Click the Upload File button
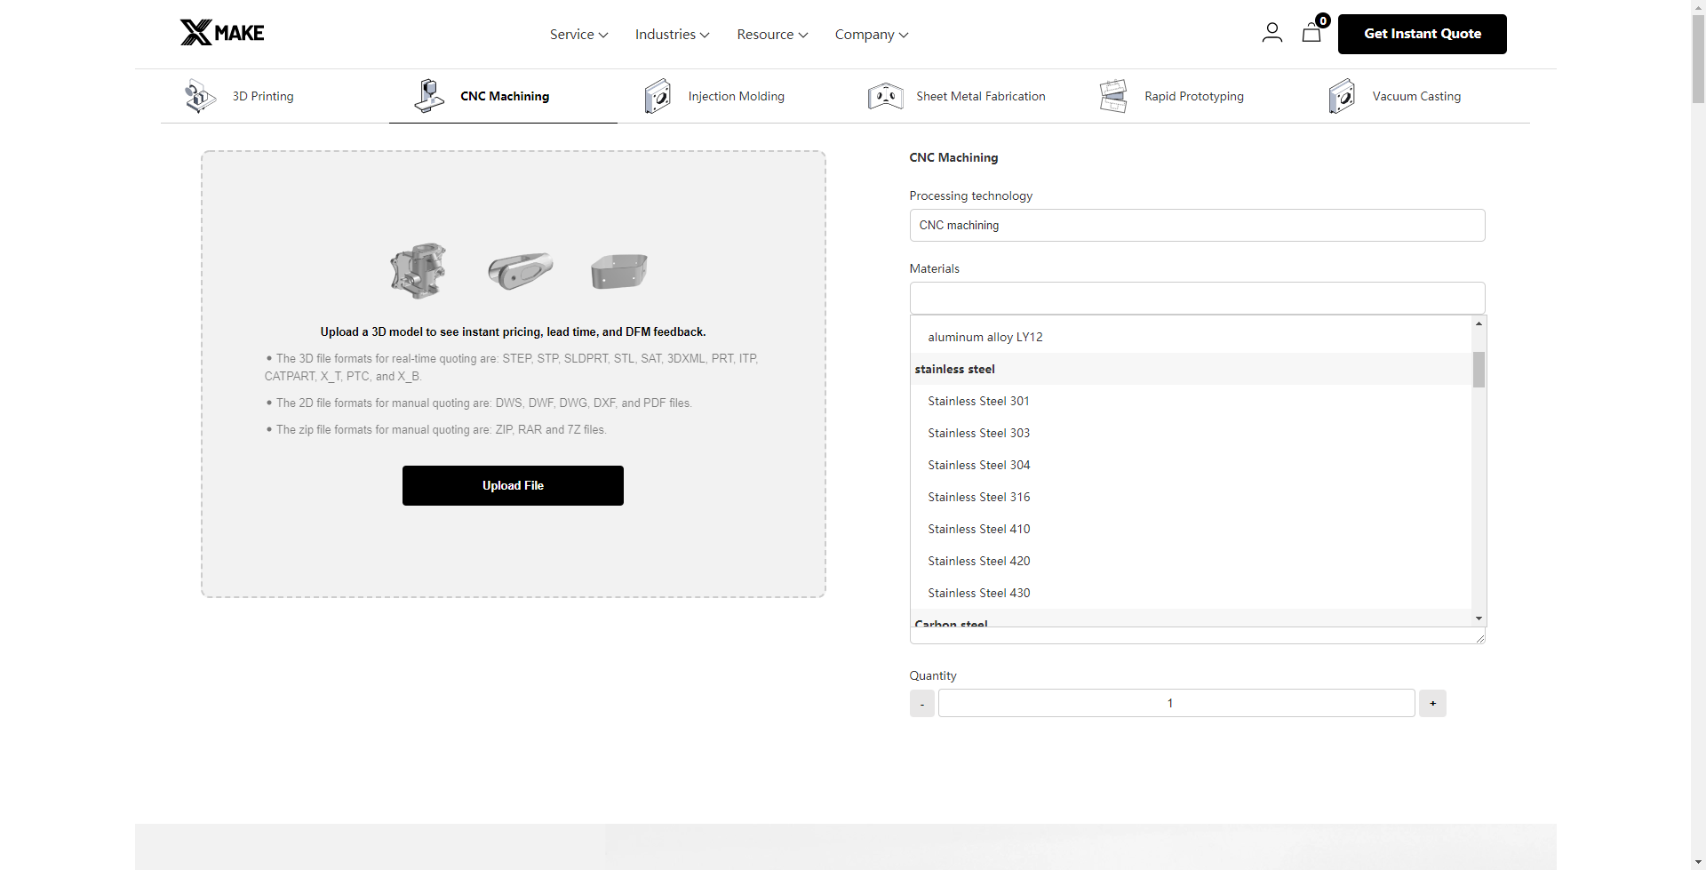This screenshot has height=870, width=1706. click(x=513, y=485)
